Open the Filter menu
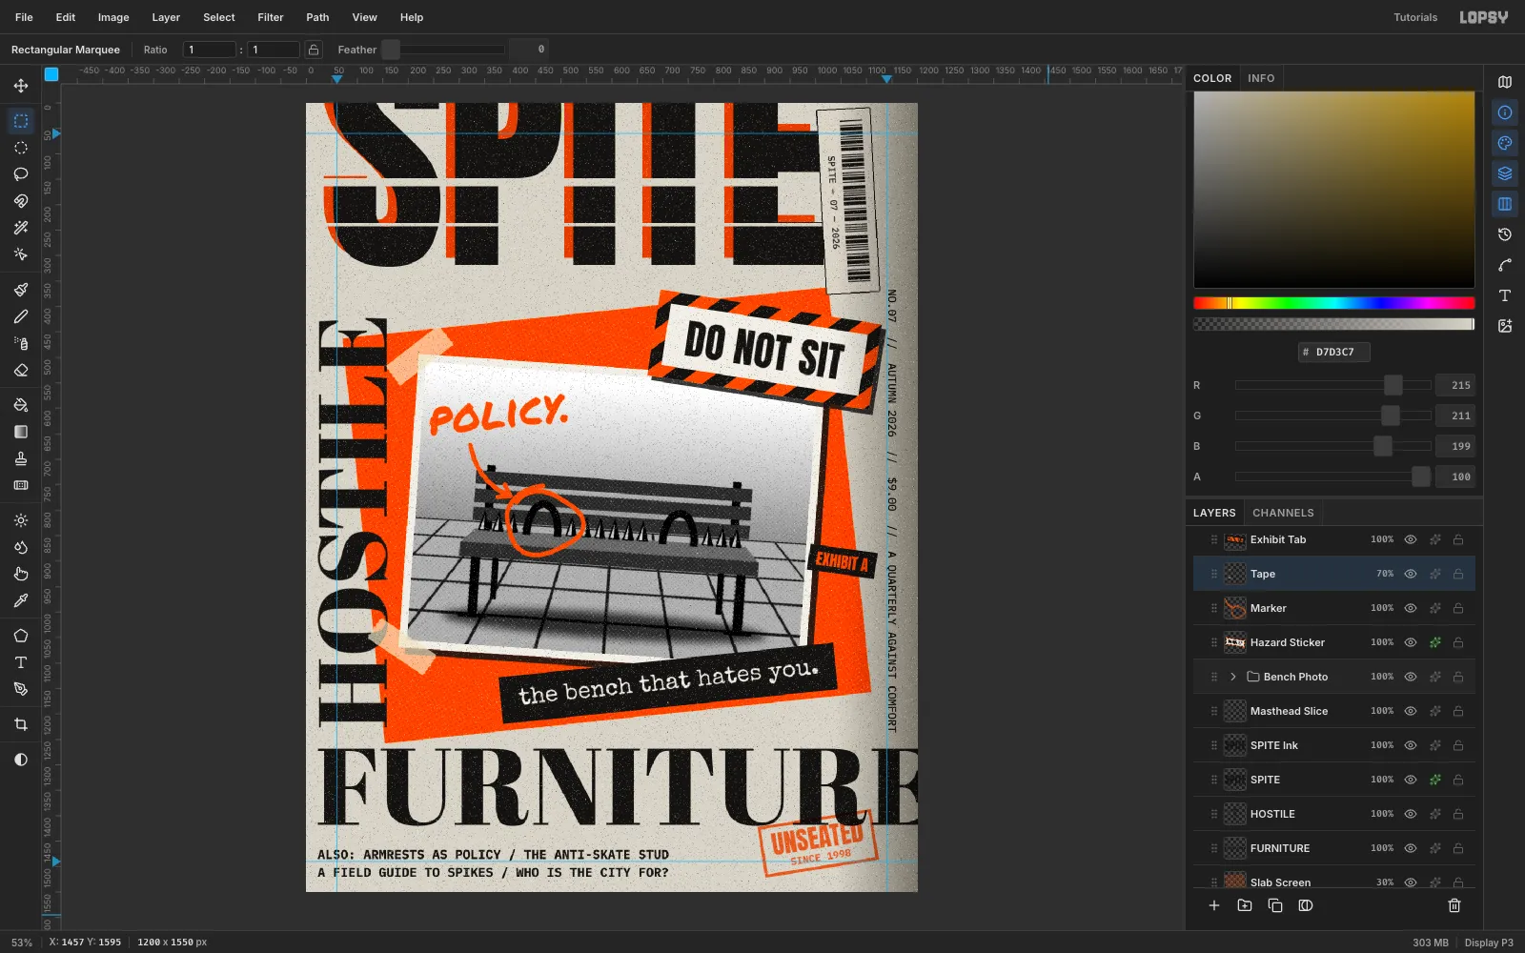The image size is (1525, 953). coord(271,17)
